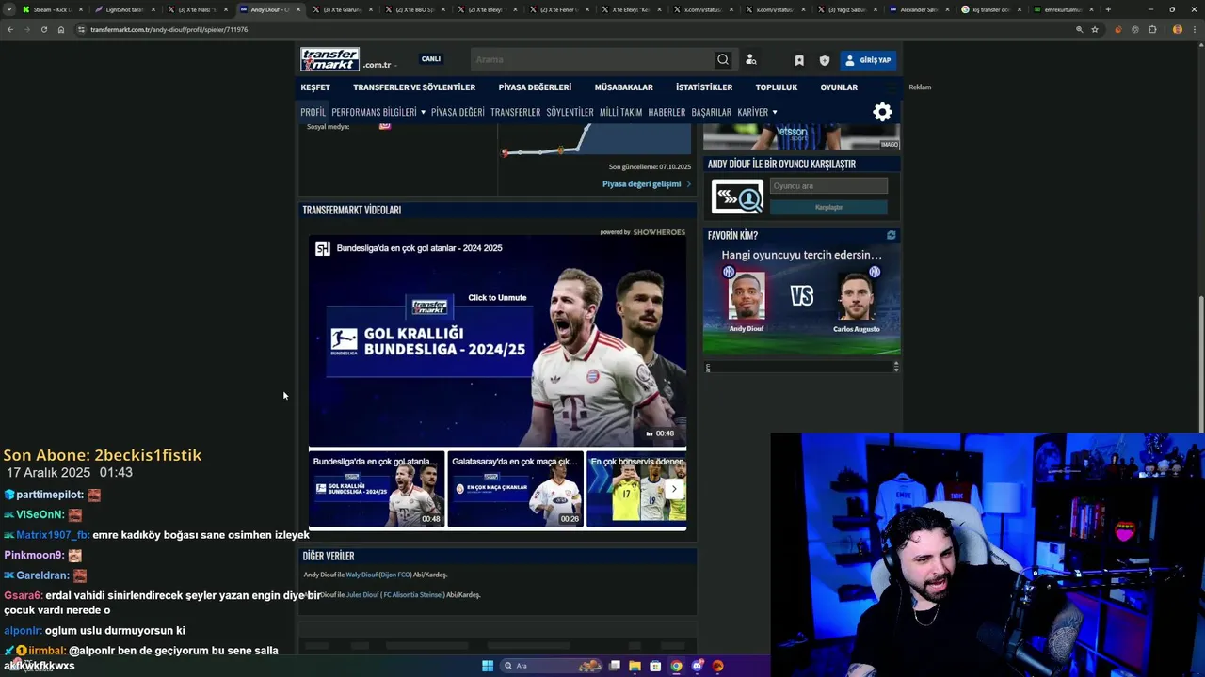This screenshot has height=677, width=1205.
Task: Open File Explorer from taskbar
Action: pyautogui.click(x=635, y=666)
